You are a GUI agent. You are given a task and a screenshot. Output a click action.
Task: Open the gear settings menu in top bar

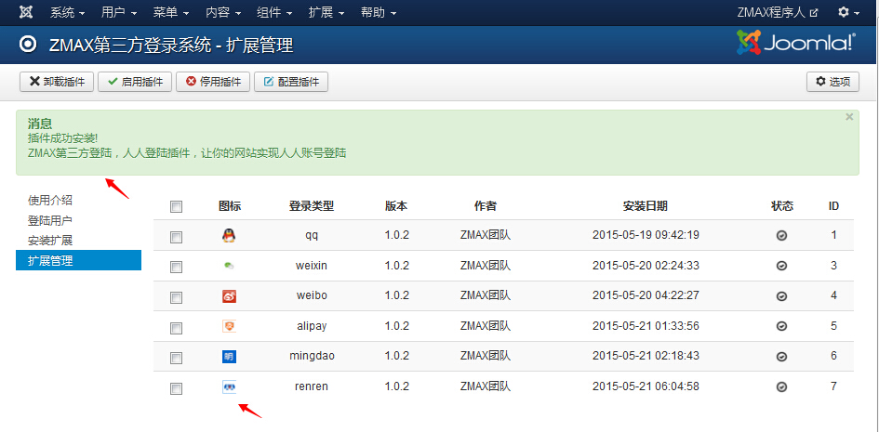848,12
